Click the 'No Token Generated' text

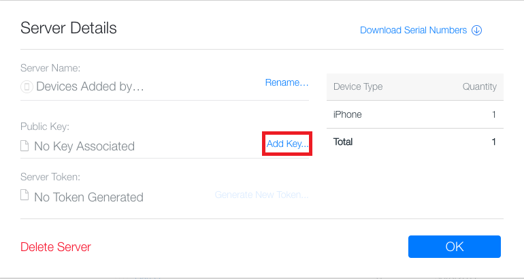pos(88,197)
